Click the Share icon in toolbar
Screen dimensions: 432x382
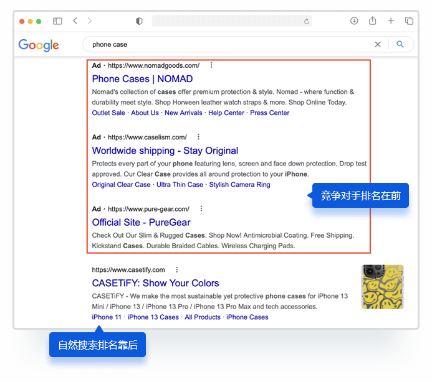pos(373,21)
